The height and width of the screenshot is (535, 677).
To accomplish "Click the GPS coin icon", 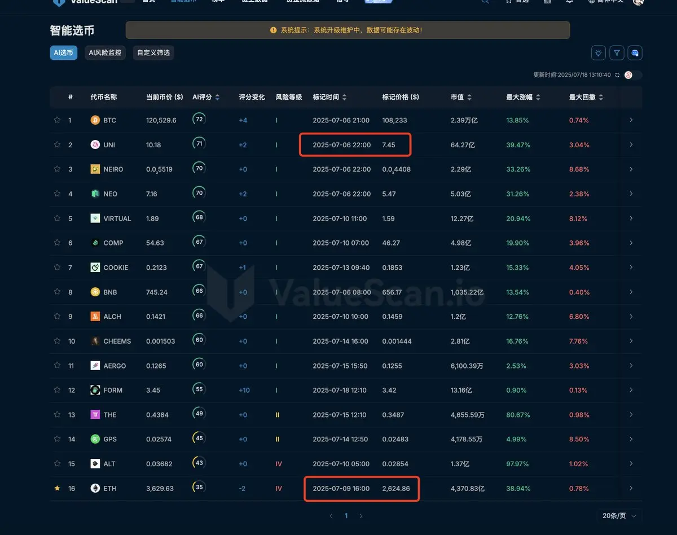I will click(95, 439).
